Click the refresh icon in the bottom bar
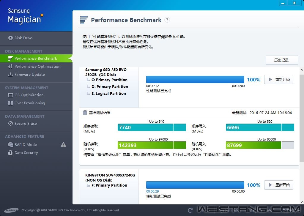The width and height of the screenshot is (304, 216). pos(190,210)
